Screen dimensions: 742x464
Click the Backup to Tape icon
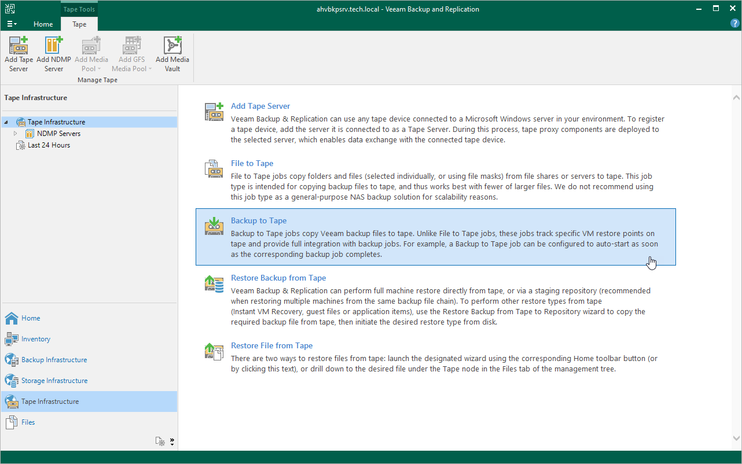point(214,226)
